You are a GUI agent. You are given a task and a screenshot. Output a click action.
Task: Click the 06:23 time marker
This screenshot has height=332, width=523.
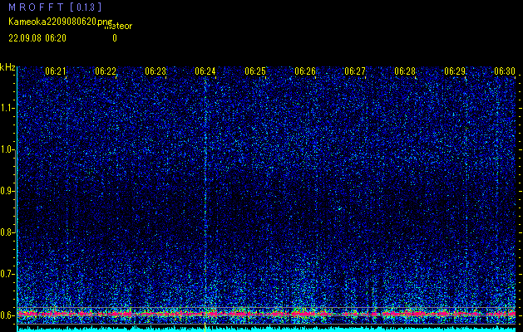(155, 71)
